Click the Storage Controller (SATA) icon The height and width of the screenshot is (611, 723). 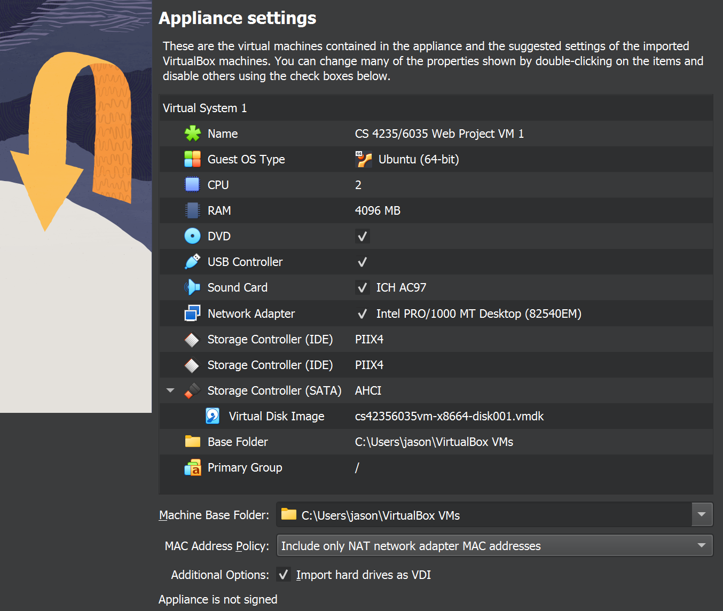[192, 390]
